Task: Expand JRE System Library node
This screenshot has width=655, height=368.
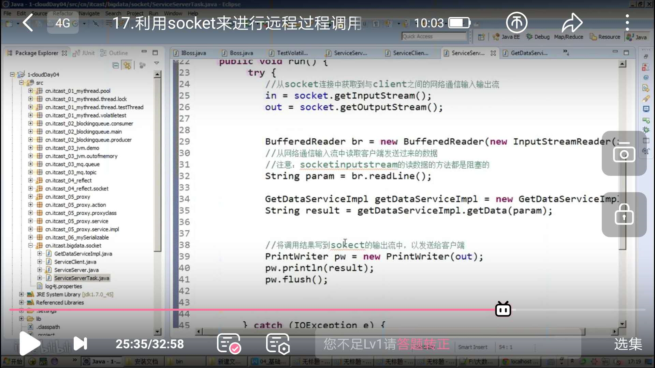Action: click(x=21, y=294)
